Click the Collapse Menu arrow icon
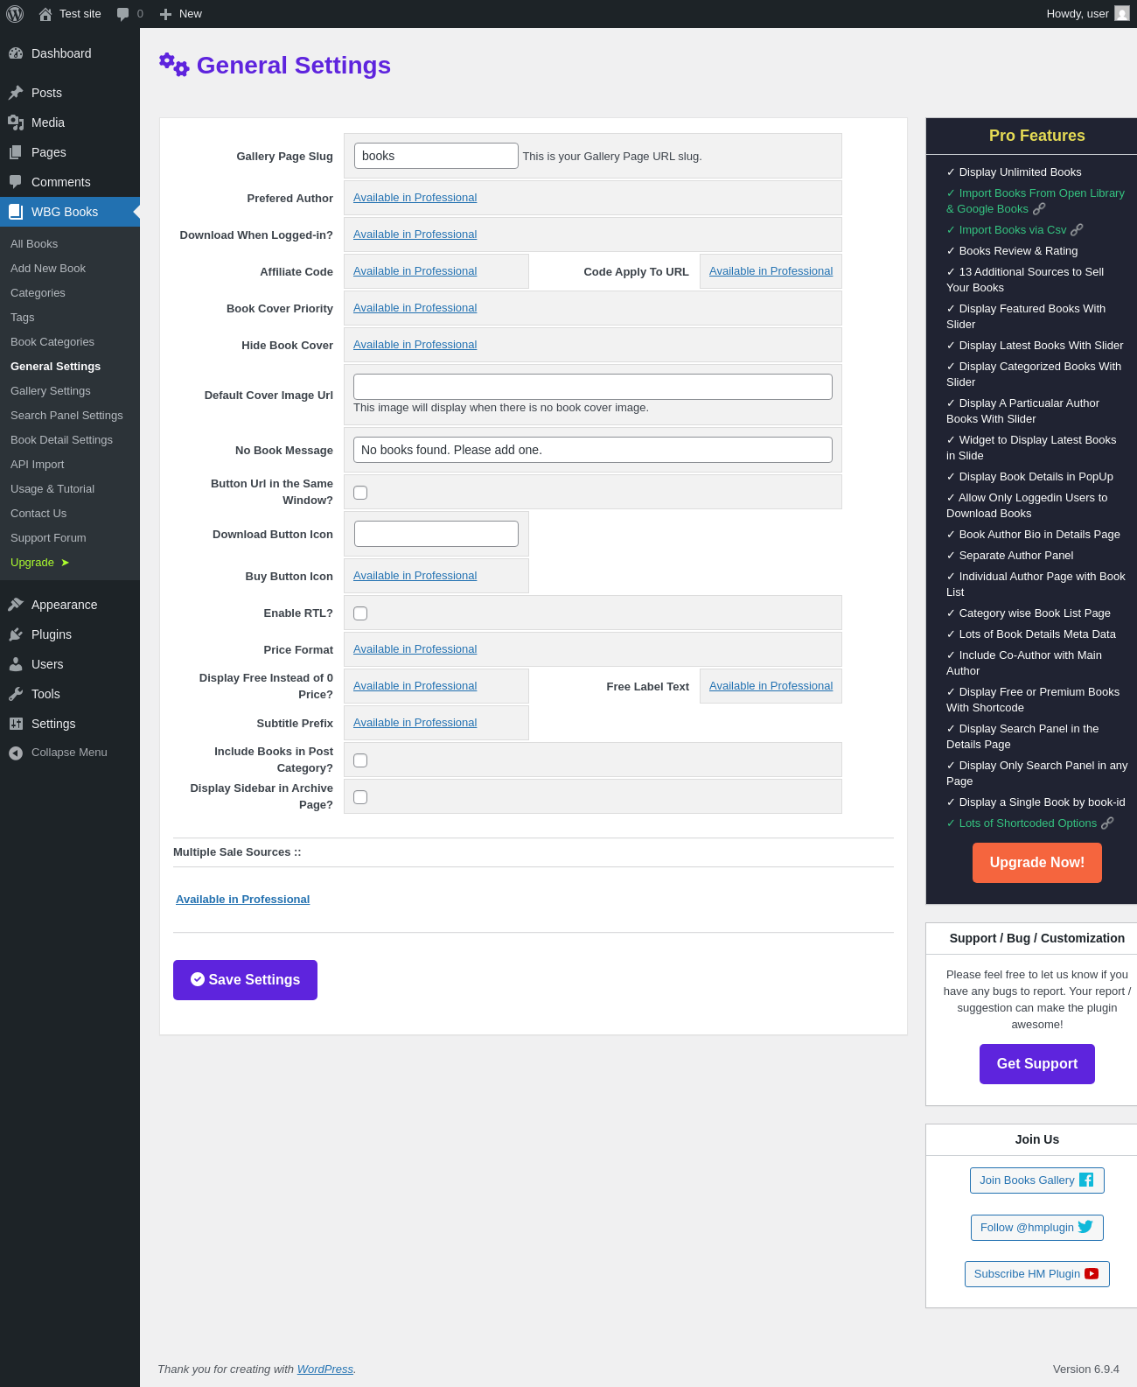The height and width of the screenshot is (1387, 1137). [x=16, y=753]
